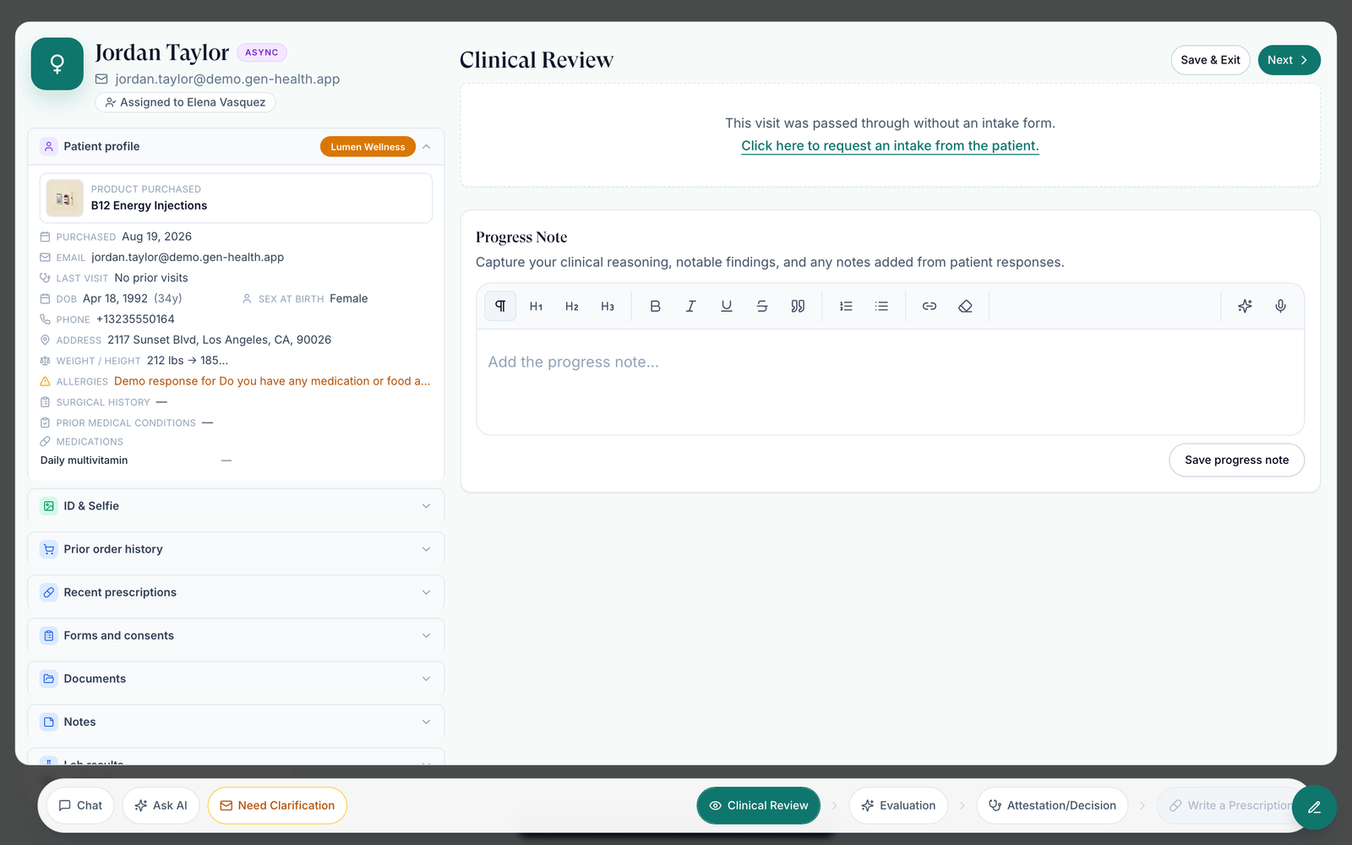
Task: Insert a blockquote
Action: [x=798, y=306]
